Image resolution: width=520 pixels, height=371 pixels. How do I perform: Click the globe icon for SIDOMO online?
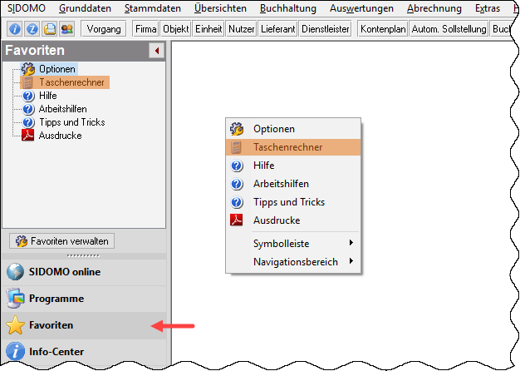15,272
